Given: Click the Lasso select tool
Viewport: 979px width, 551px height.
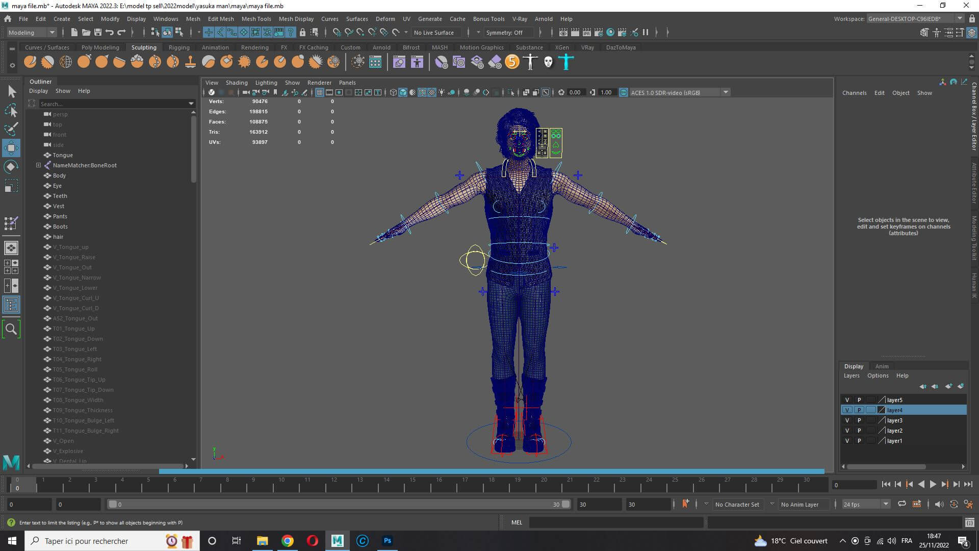Looking at the screenshot, I should pos(11,110).
